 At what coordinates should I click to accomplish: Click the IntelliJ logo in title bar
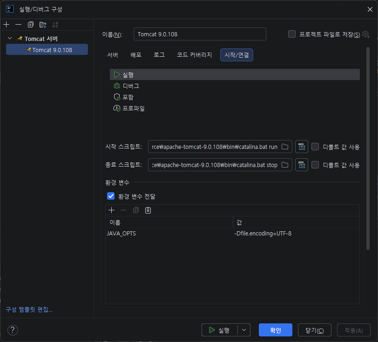(x=10, y=9)
